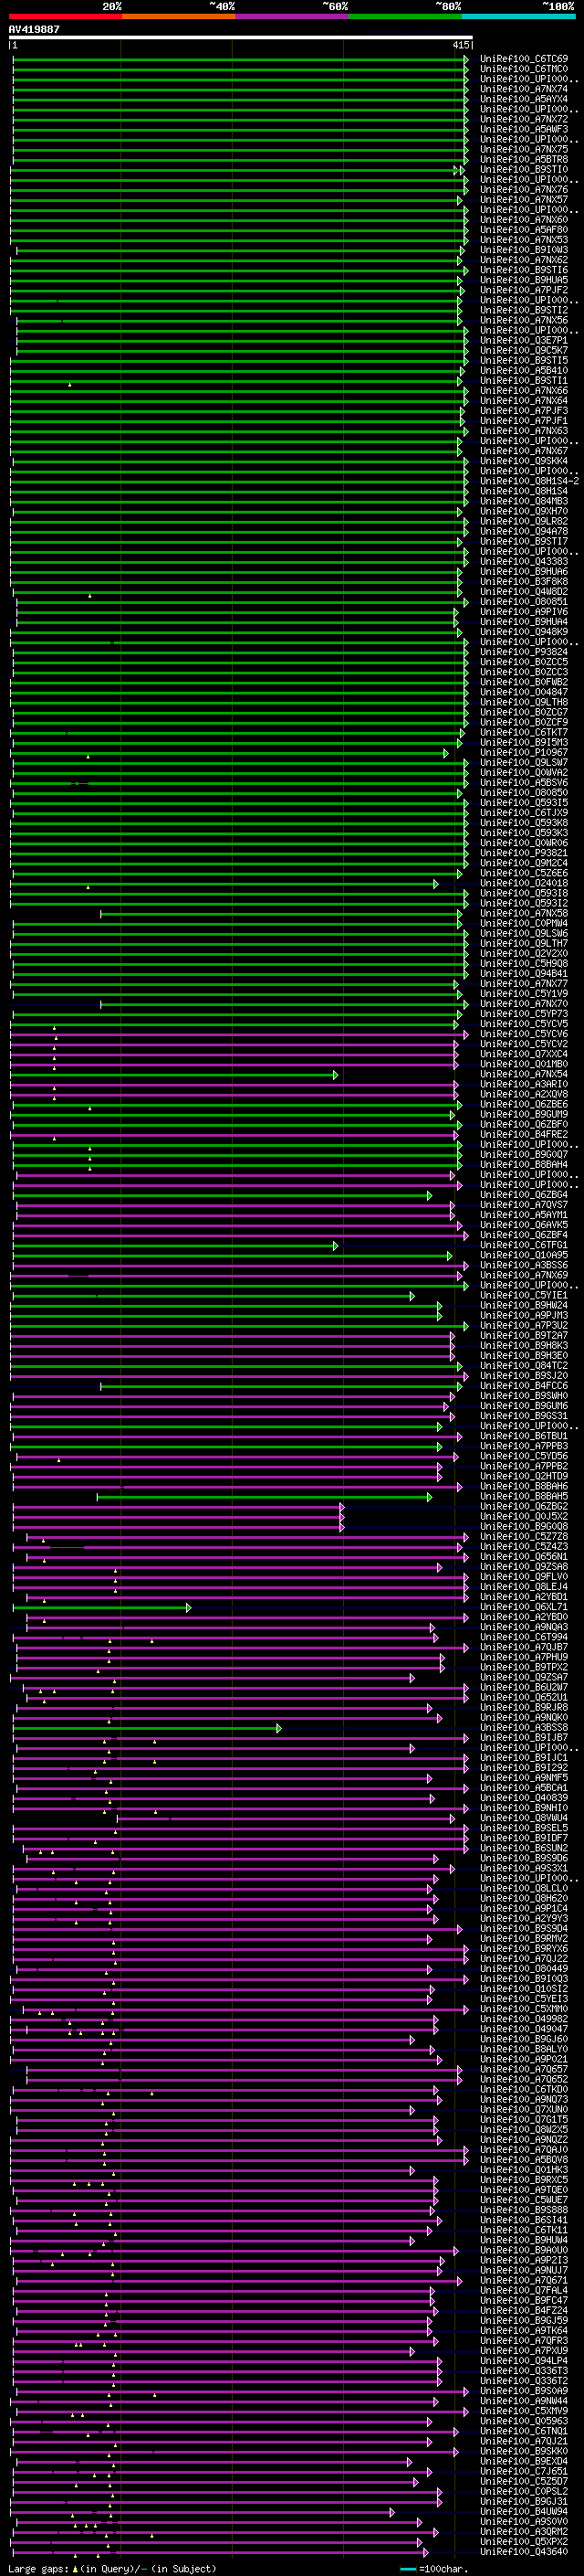The height and width of the screenshot is (2576, 584).
Task: Select the UniRef100_Q10A95 label
Action: tap(524, 1255)
